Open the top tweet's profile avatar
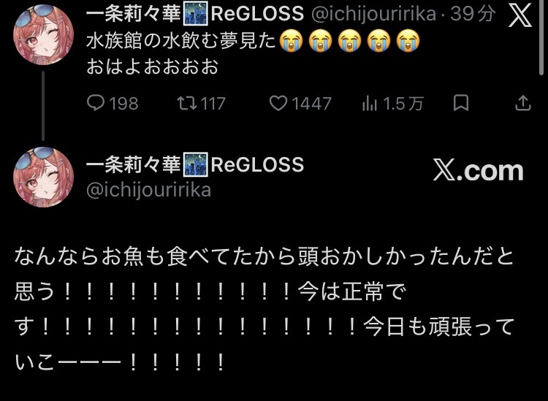Viewport: 548px width, 401px height. 43,34
